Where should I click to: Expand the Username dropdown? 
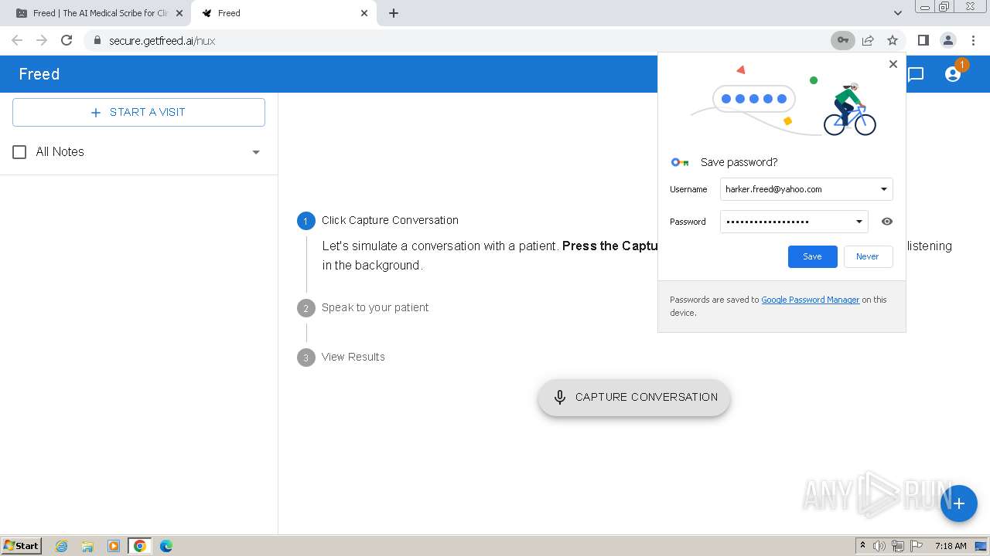(x=884, y=189)
